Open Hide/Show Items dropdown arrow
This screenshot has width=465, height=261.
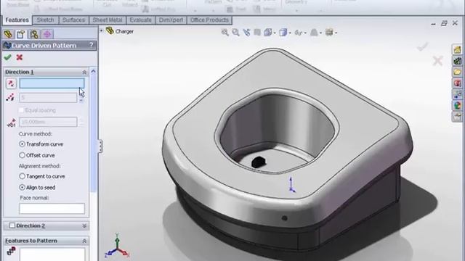click(x=305, y=33)
